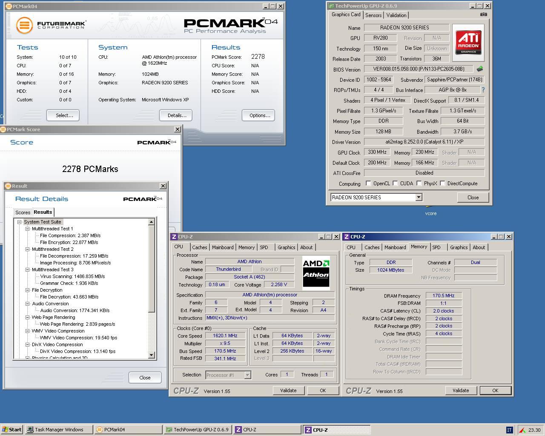Collapse the Web Page Rendering node
This screenshot has width=545, height=436.
tap(27, 317)
